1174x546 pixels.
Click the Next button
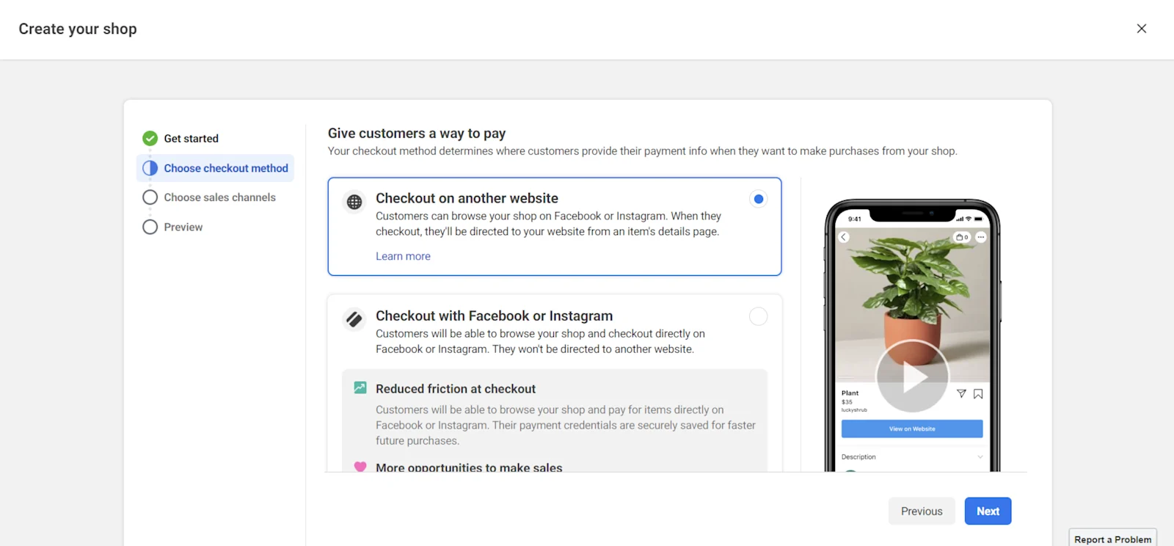[987, 511]
